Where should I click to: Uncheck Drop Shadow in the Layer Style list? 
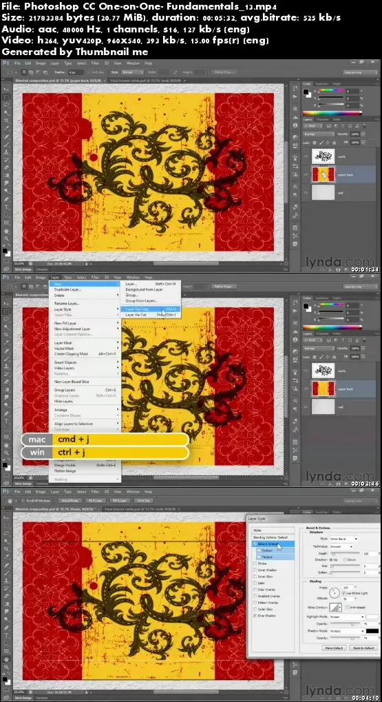coord(255,616)
